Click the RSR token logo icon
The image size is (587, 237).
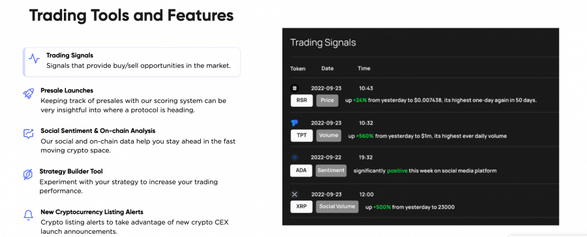(x=294, y=88)
